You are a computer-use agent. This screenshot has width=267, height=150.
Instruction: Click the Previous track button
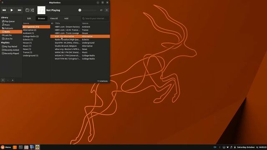(x=4, y=10)
